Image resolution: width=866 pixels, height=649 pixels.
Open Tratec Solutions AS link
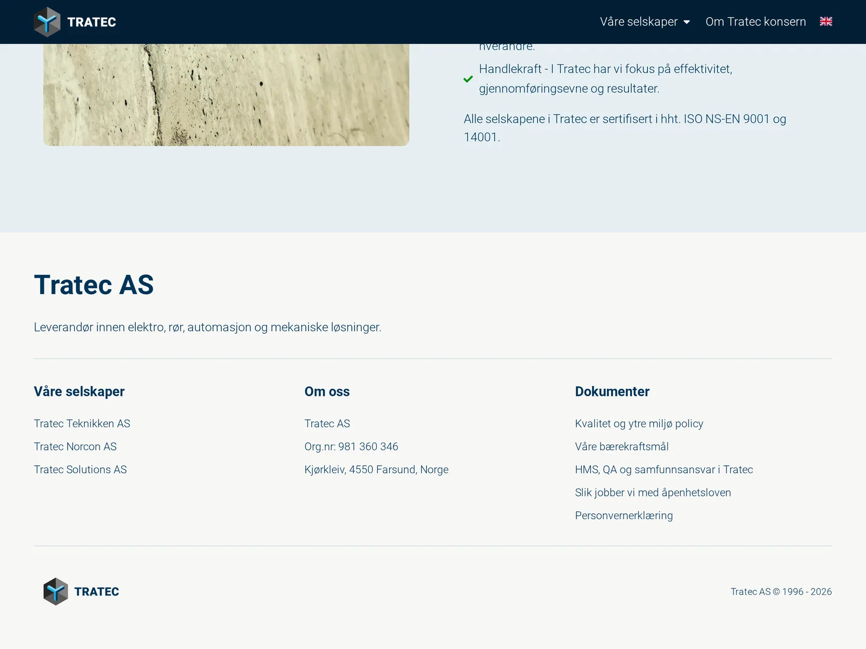[80, 469]
